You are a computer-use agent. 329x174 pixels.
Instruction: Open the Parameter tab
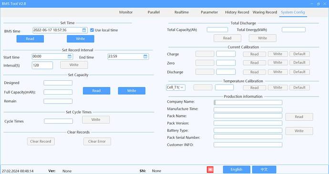(209, 12)
